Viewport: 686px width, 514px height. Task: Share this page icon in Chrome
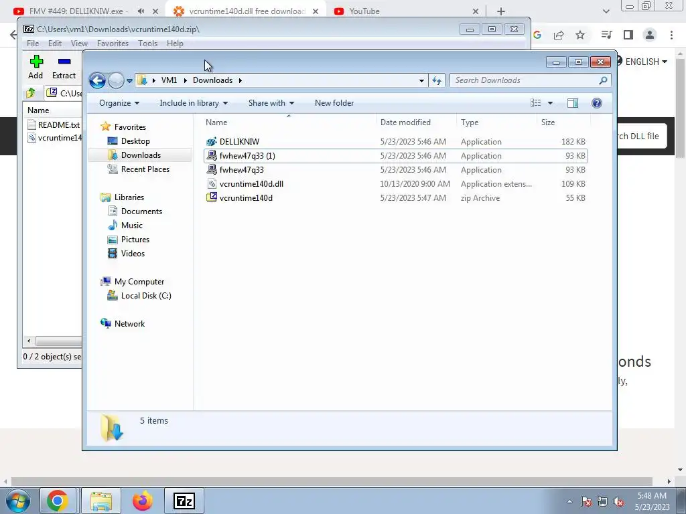coord(559,35)
